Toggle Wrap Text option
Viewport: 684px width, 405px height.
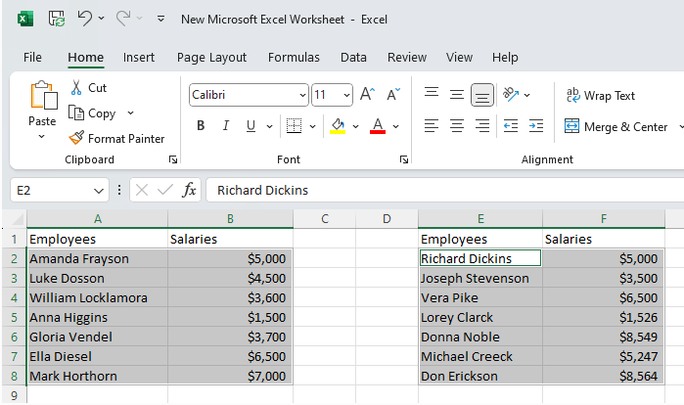[x=601, y=96]
